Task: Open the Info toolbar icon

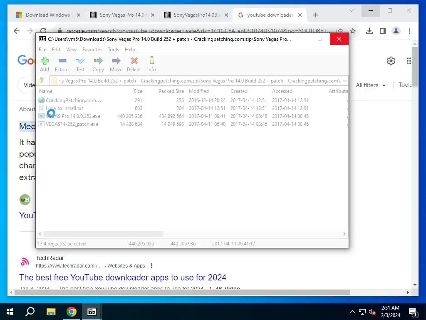Action: click(151, 60)
